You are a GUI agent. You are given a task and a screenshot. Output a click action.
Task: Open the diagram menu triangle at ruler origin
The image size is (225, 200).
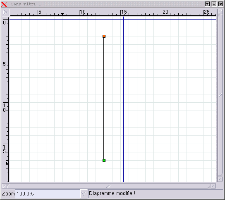[x=5, y=12]
